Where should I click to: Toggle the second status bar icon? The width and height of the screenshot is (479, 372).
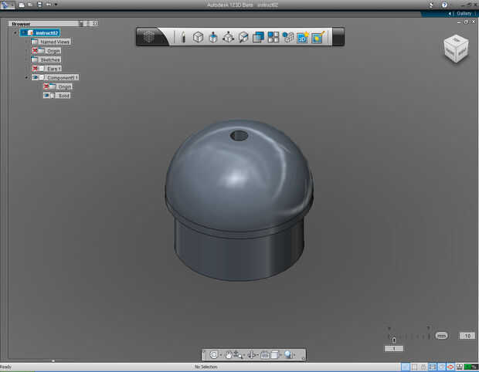click(414, 367)
